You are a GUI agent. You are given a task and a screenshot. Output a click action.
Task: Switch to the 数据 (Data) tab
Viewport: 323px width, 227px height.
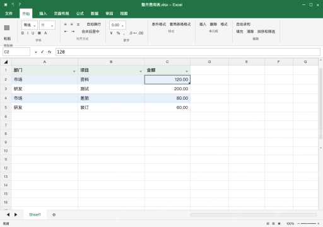tap(95, 13)
